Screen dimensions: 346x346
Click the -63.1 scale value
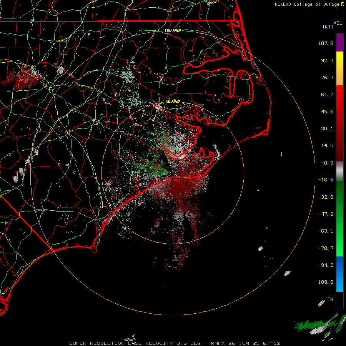326,231
